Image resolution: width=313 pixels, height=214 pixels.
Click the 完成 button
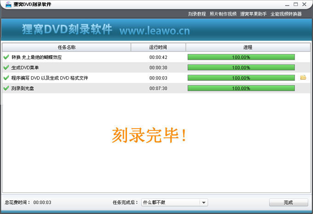click(x=289, y=203)
